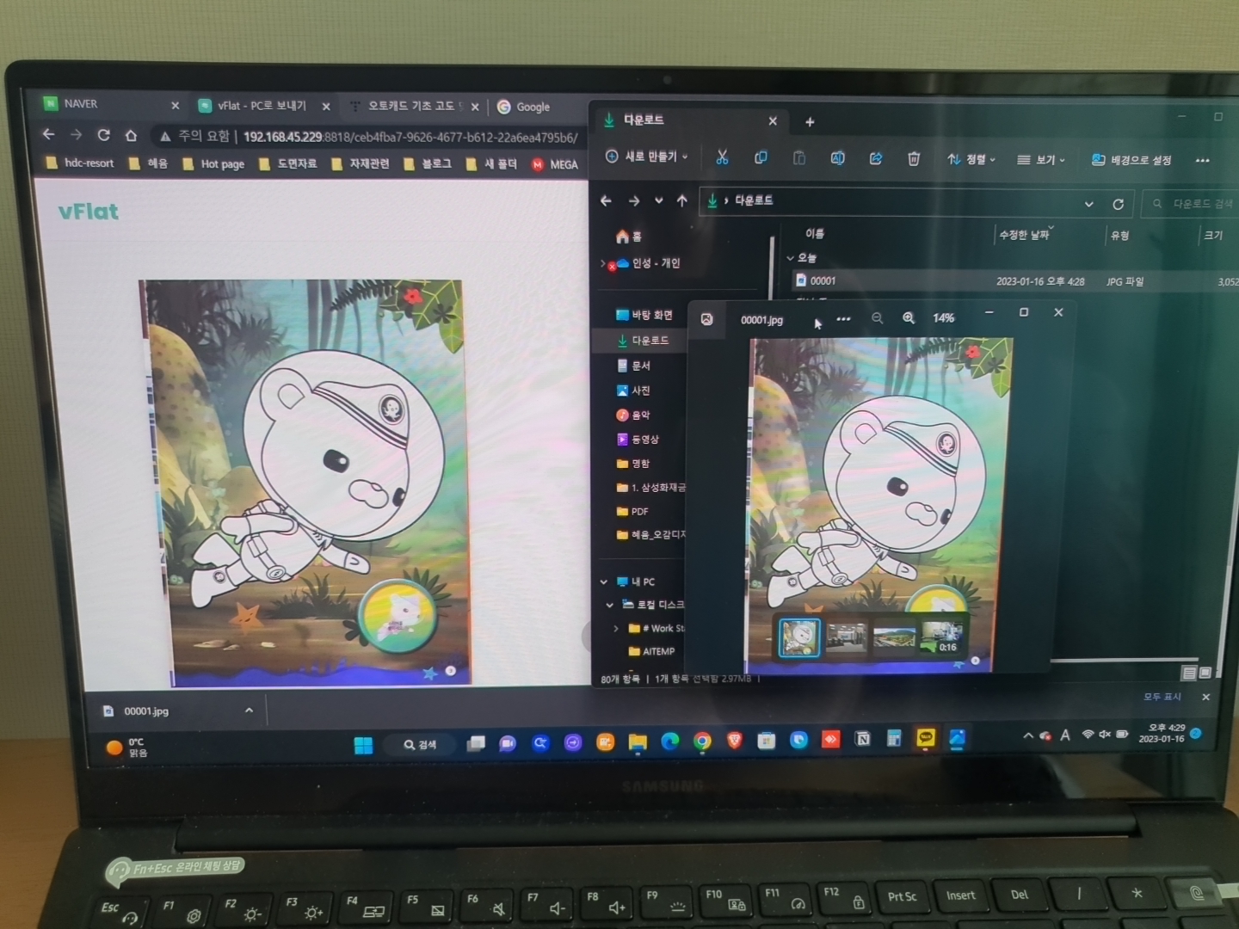Open File Explorer from the taskbar
Viewport: 1239px width, 929px height.
click(x=638, y=742)
